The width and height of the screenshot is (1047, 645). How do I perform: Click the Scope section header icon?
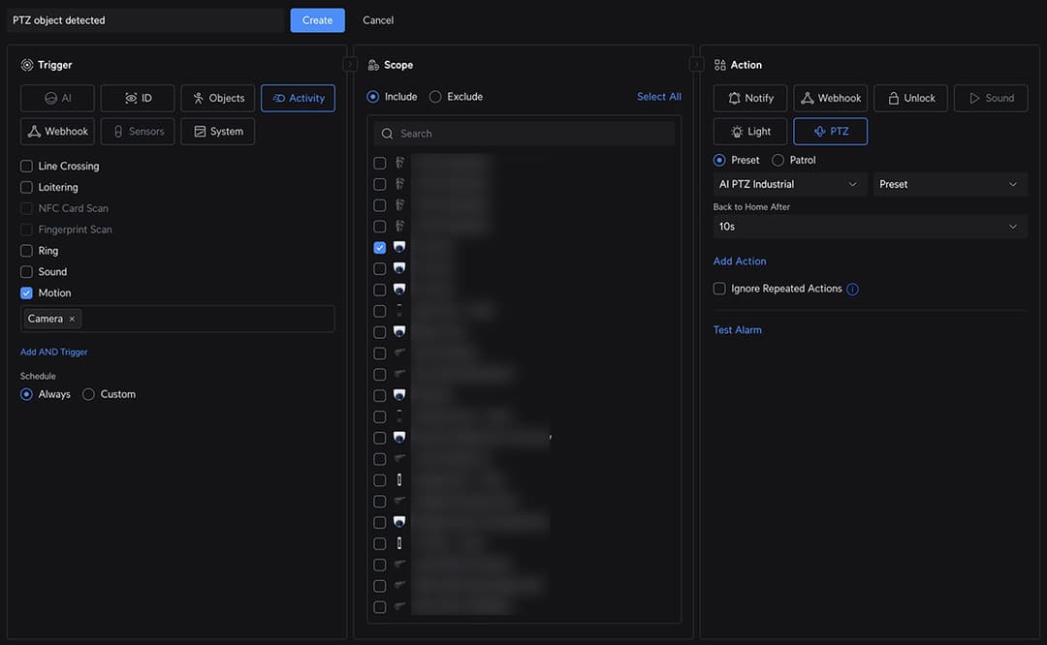pos(373,65)
